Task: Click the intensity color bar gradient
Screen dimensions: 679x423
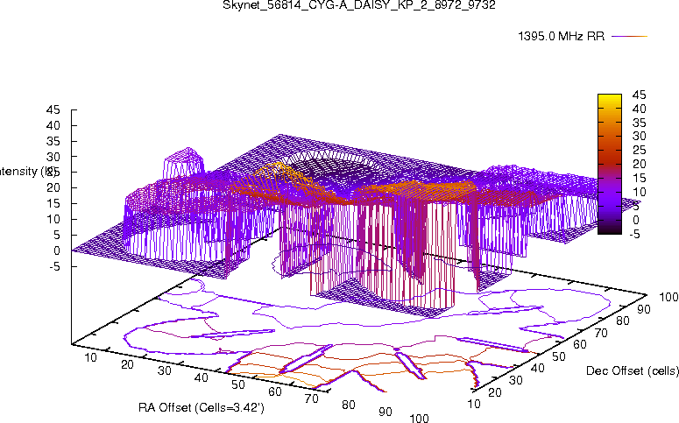Action: tap(609, 164)
